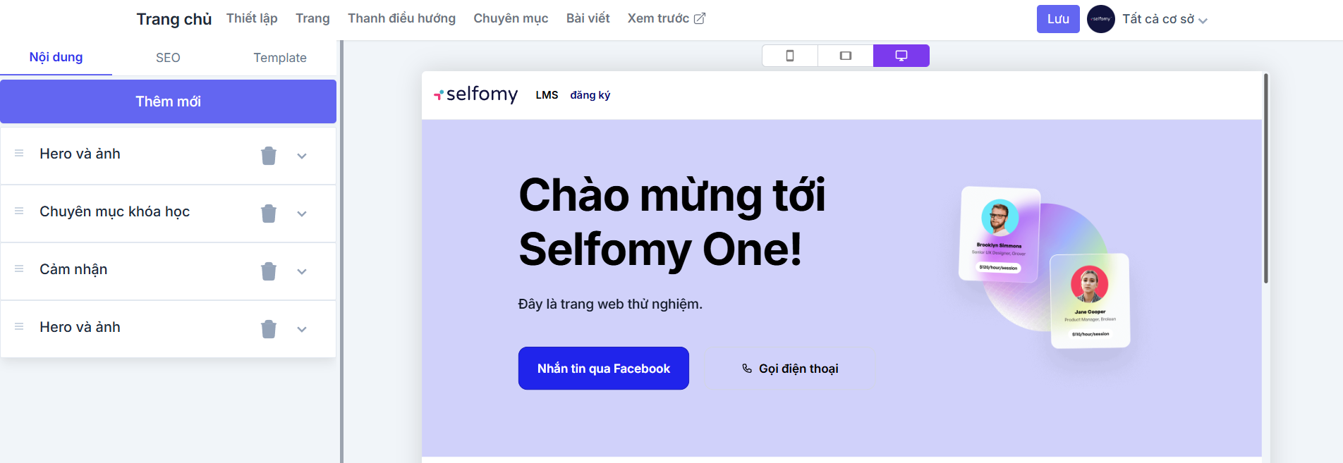This screenshot has height=463, width=1343.
Task: Expand the Chuyên mục khóa học section
Action: pos(302,214)
